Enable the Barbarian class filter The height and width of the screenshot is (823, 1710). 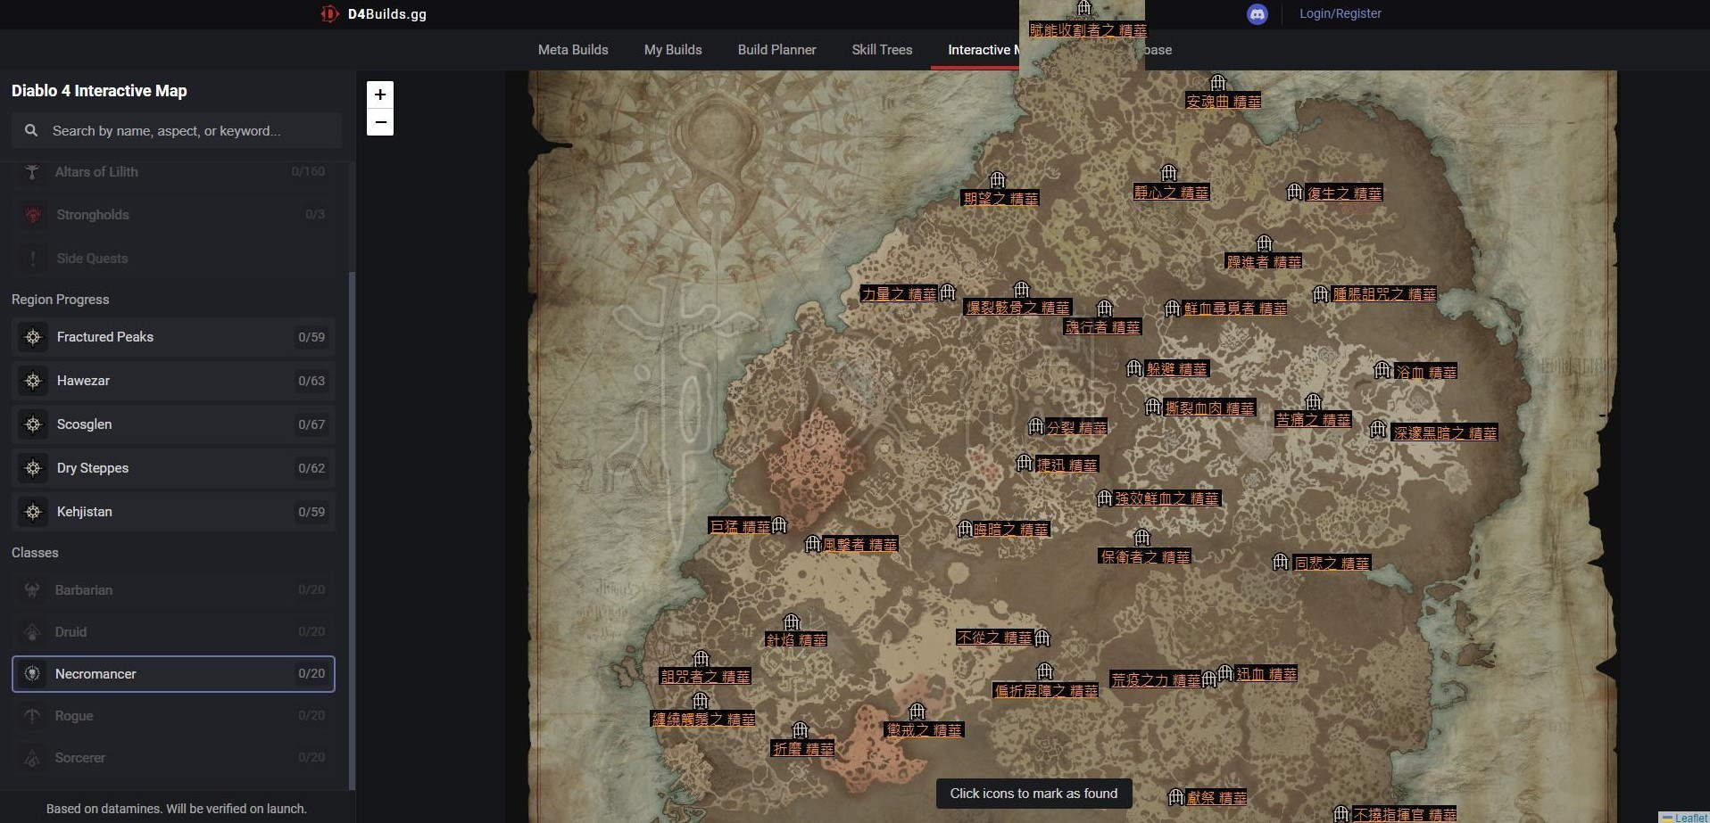[x=173, y=590]
